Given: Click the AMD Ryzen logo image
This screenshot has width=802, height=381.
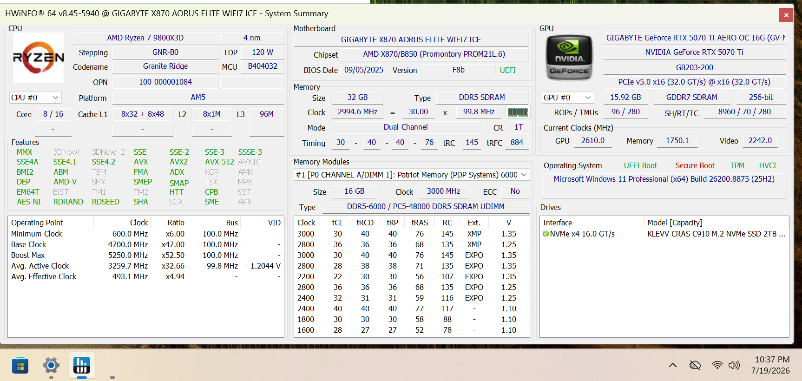Looking at the screenshot, I should [x=38, y=58].
